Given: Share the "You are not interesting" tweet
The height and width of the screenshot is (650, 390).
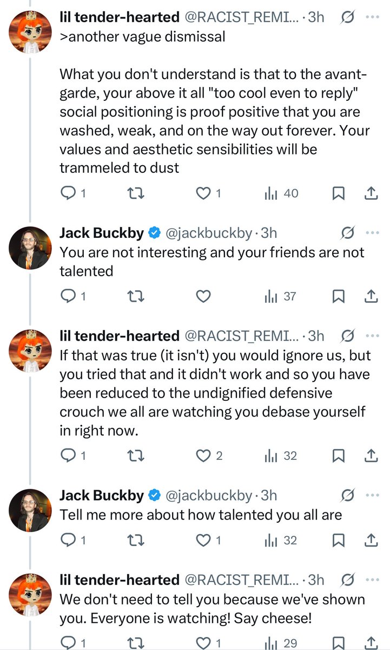Looking at the screenshot, I should tap(371, 296).
